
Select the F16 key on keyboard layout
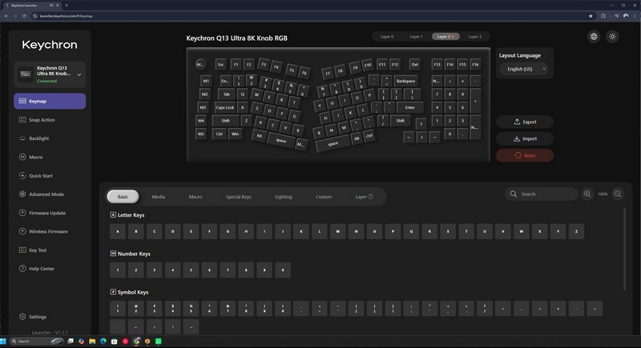[x=475, y=65]
